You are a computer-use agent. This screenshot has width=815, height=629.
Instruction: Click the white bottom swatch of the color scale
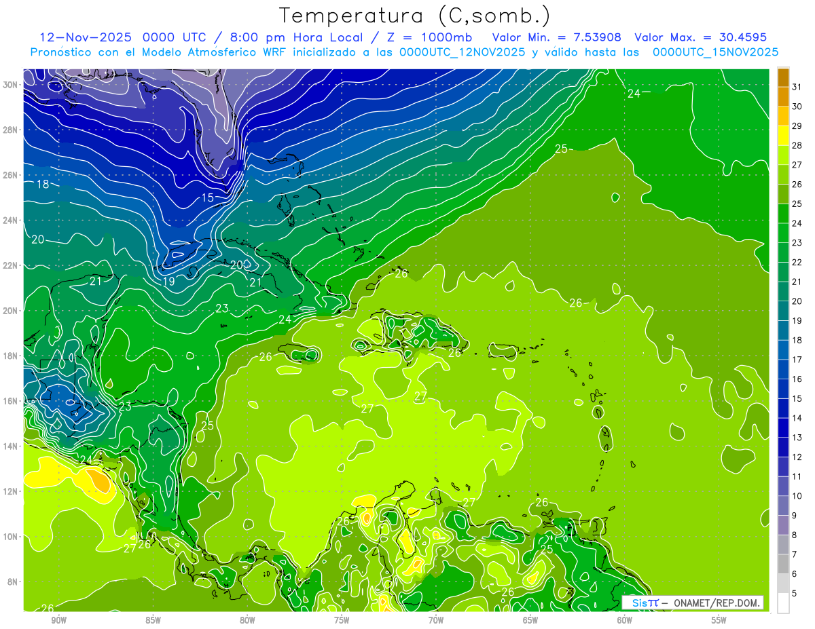783,603
